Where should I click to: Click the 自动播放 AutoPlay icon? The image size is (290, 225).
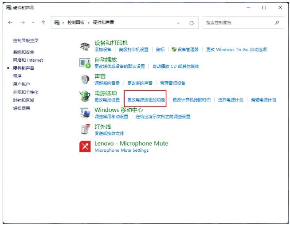[x=85, y=63]
